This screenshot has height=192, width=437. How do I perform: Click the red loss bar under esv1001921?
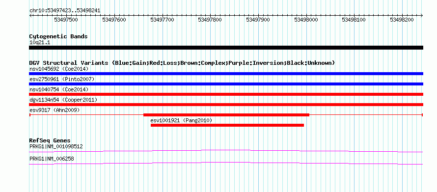tap(227, 125)
